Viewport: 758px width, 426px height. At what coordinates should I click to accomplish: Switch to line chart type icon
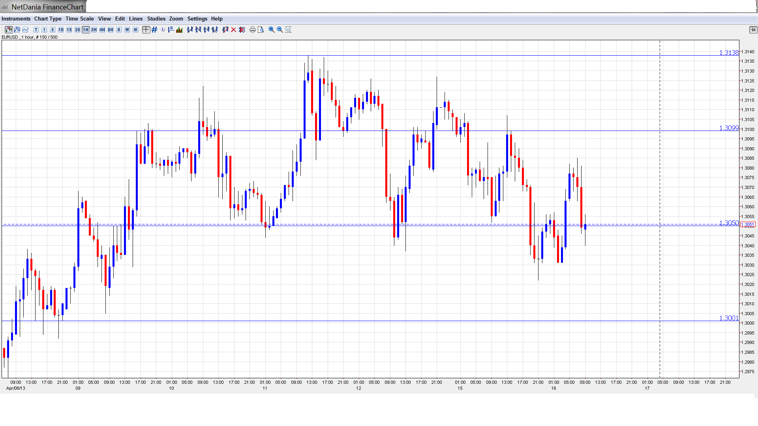tap(25, 30)
